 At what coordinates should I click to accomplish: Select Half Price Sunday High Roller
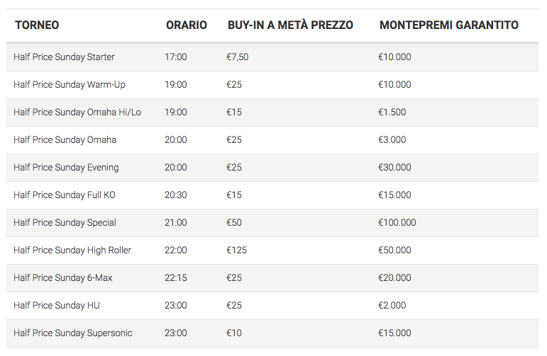tap(72, 250)
